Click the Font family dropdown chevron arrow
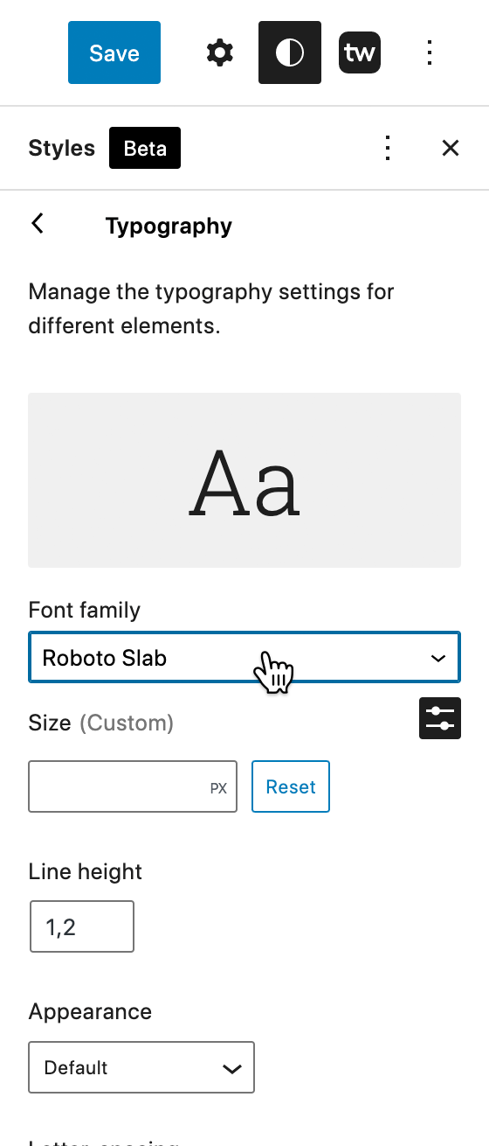 pos(438,658)
